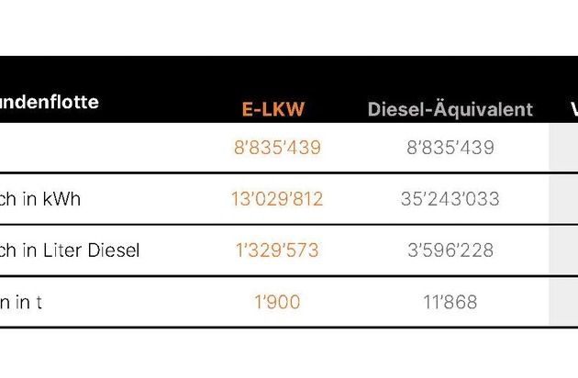Select the gray right-edge cell in Liter Diesel row

[563, 250]
